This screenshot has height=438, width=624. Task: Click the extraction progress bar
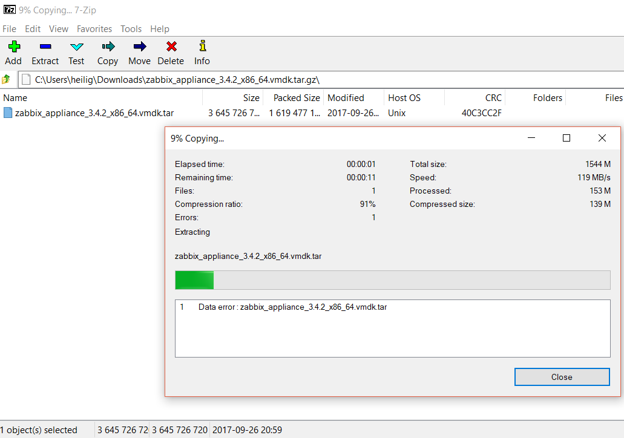(392, 280)
